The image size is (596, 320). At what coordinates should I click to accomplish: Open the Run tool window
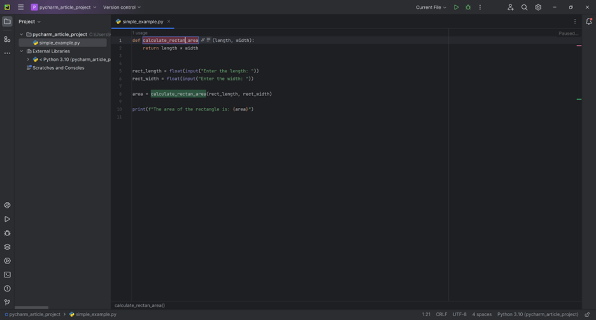pyautogui.click(x=7, y=219)
